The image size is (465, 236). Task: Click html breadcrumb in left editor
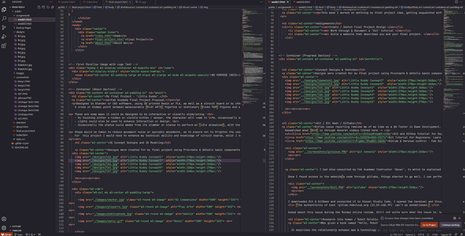pos(99,7)
